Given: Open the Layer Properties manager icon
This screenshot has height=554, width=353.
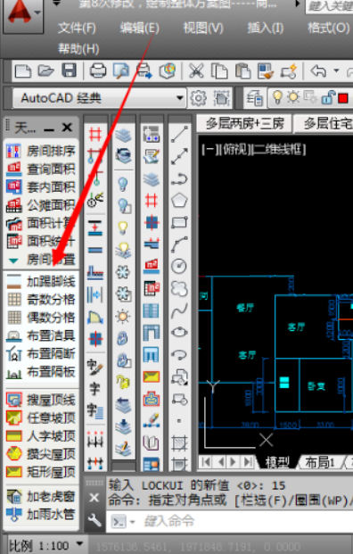Looking at the screenshot, I should (x=255, y=98).
